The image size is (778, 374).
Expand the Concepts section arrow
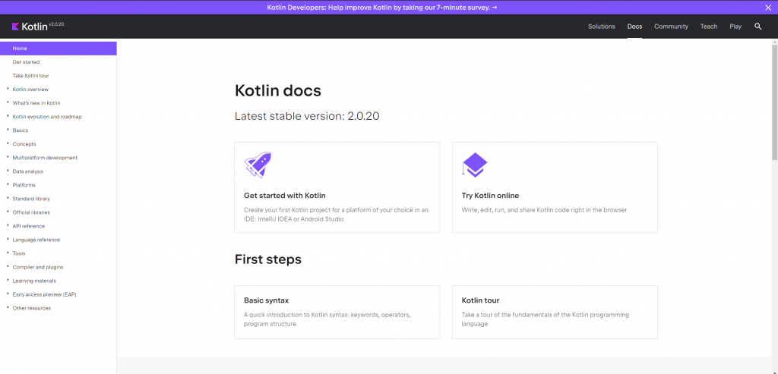pos(8,143)
